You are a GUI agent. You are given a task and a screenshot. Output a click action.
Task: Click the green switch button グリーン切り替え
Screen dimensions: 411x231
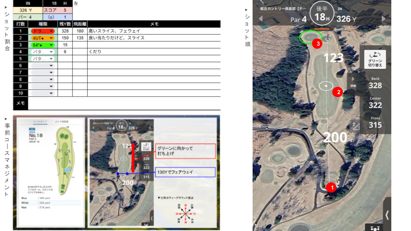[x=375, y=59]
